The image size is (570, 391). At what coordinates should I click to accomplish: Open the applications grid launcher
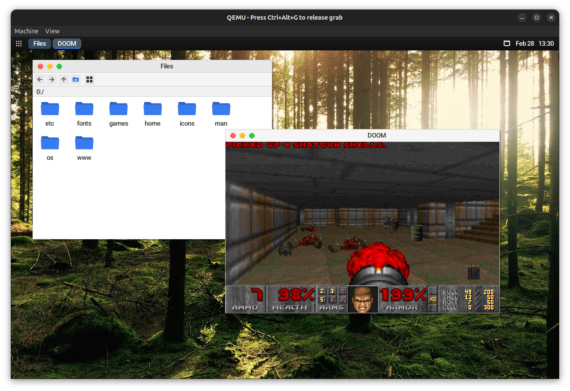coord(19,44)
